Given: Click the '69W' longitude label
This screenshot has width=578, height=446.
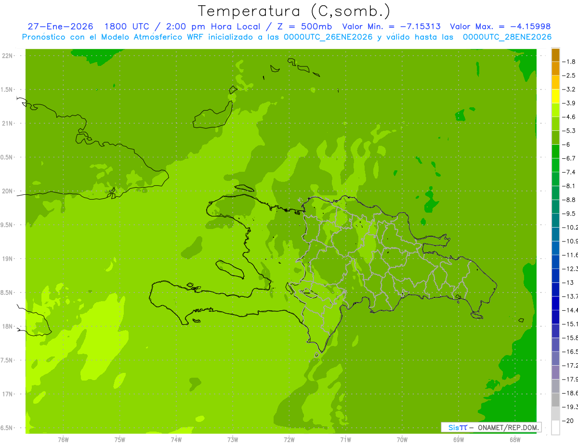Looking at the screenshot, I should click(459, 439).
